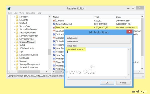The height and width of the screenshot is (94, 150).
Task: Click the SrpExtensionConfig folder icon
Action: click(17, 55)
